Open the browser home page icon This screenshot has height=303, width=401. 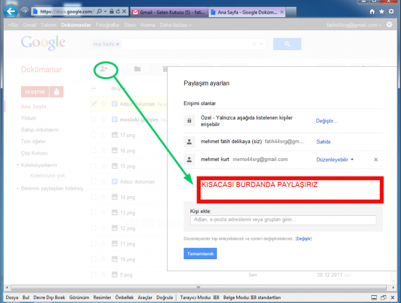(x=372, y=12)
